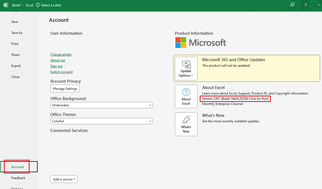Screen dimensions: 322x189
Task: Click the Account Privacy heading
Action: (x=66, y=81)
